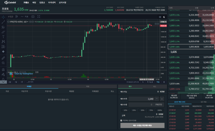Open the 1시간 interval dropdown

[x=10, y=16]
